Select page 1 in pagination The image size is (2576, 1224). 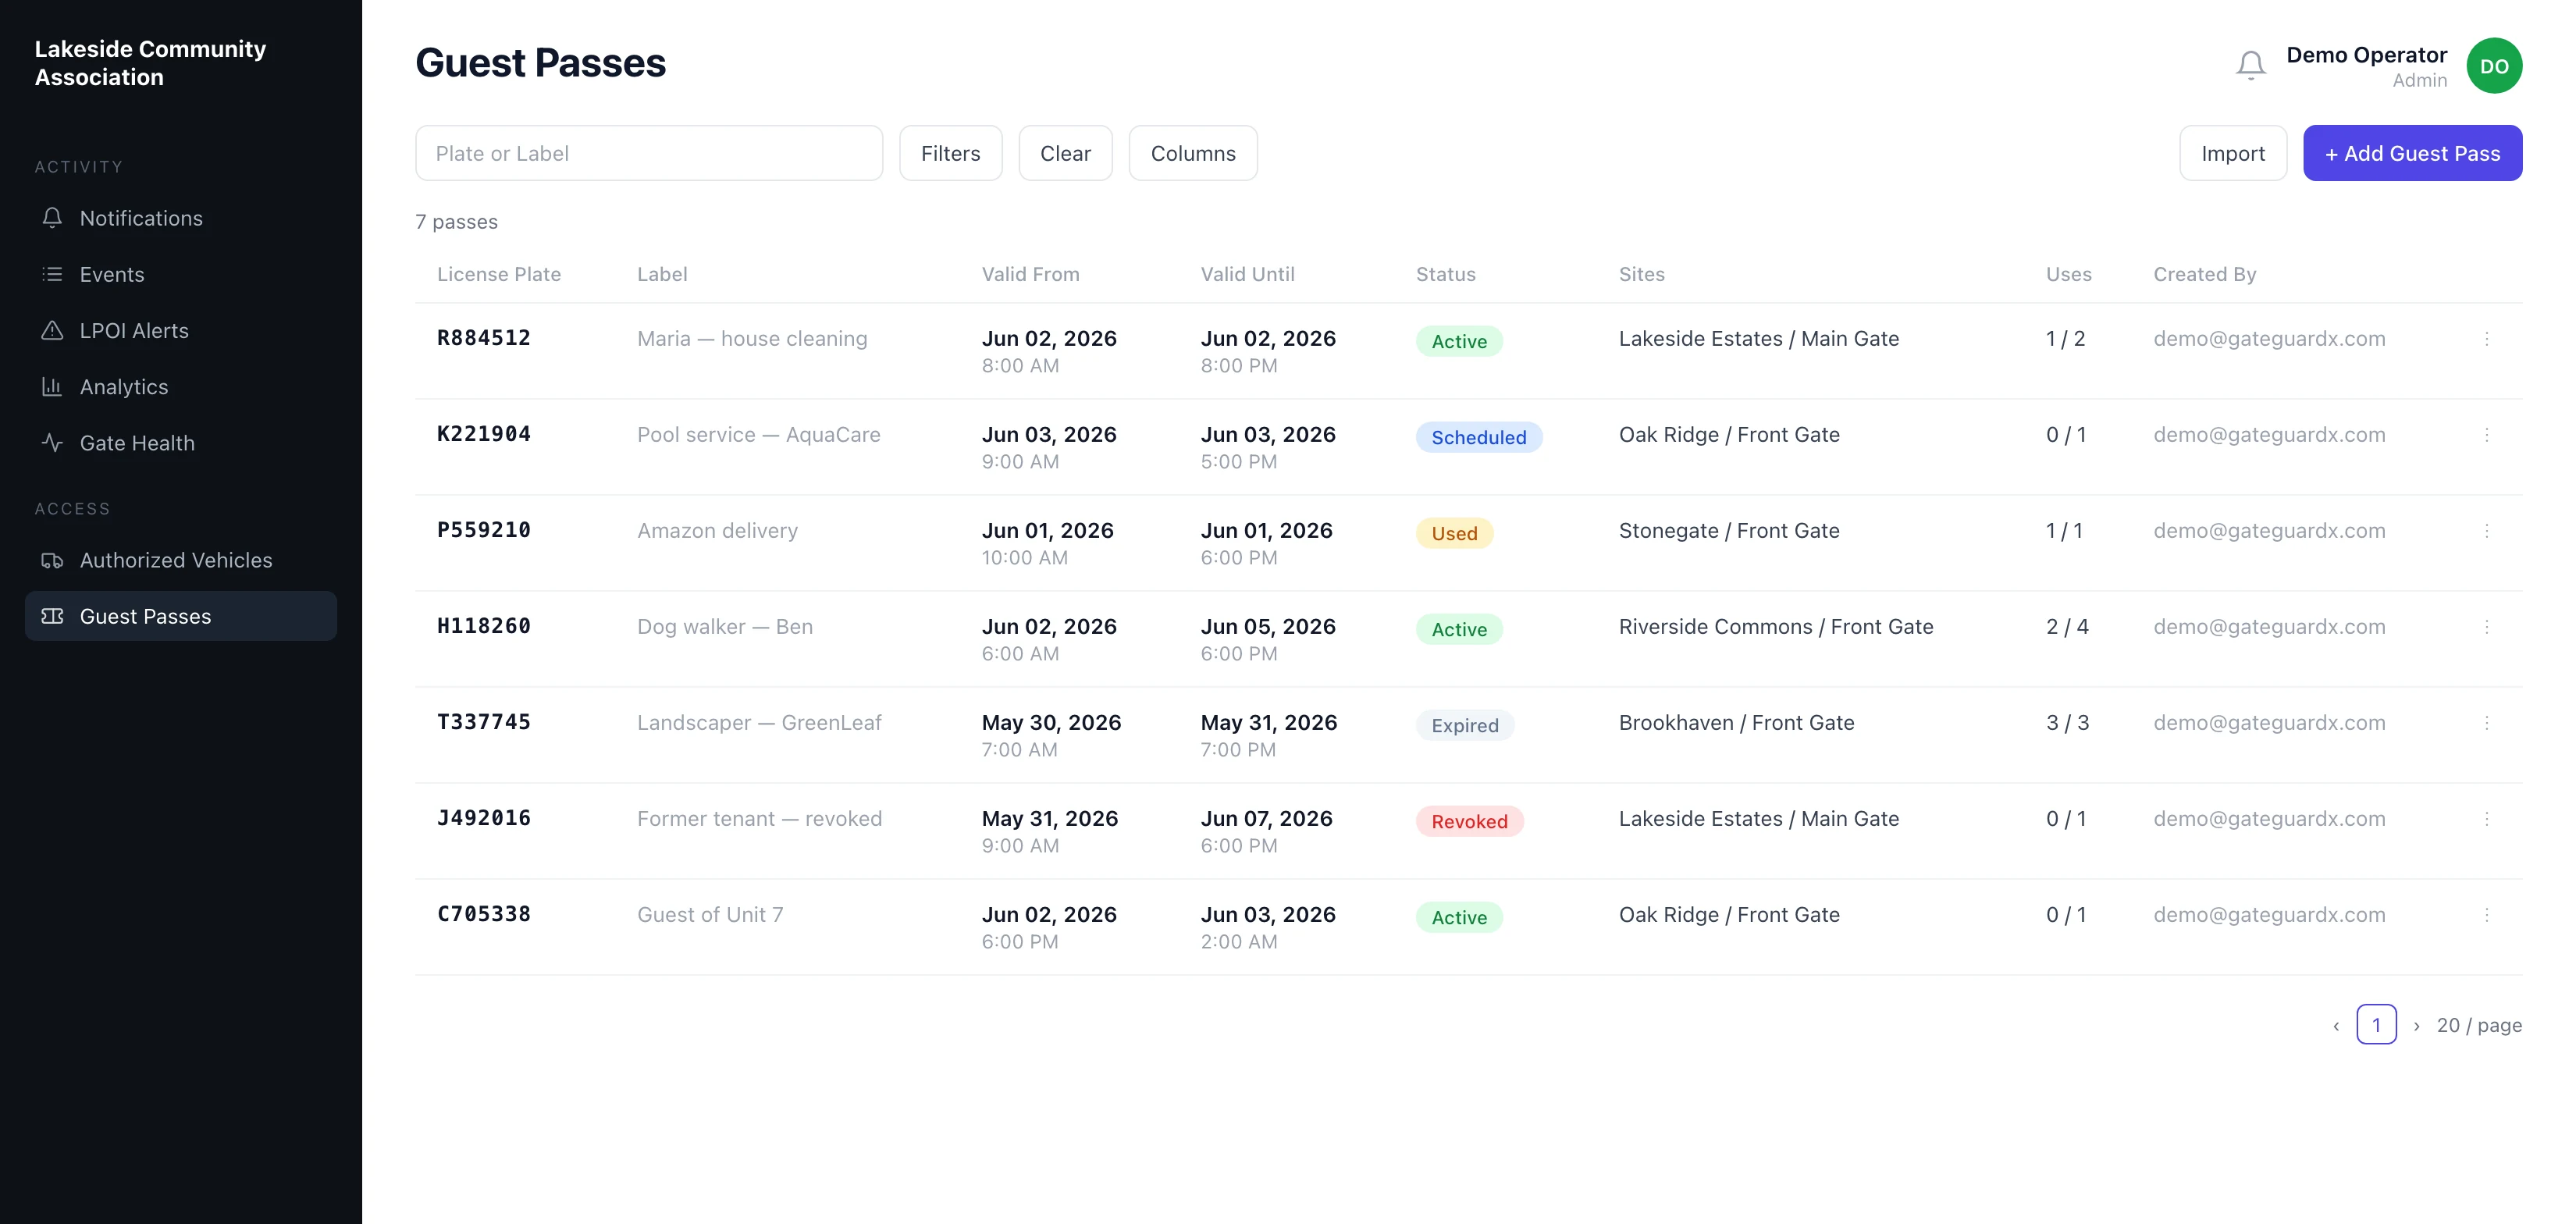pos(2376,1025)
